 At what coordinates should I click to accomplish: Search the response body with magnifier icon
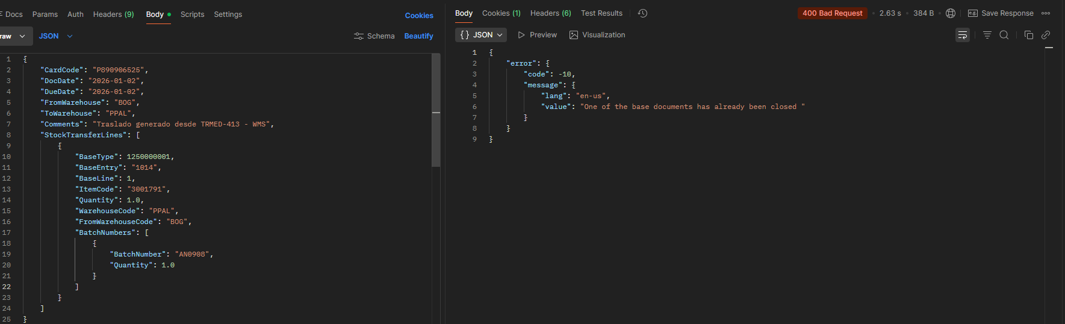click(x=1004, y=35)
